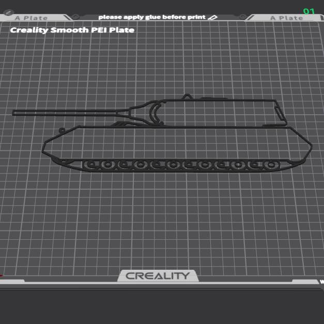The image size is (324, 324).
Task: Click the commander cupola atop the tank turret
Action: (x=187, y=96)
